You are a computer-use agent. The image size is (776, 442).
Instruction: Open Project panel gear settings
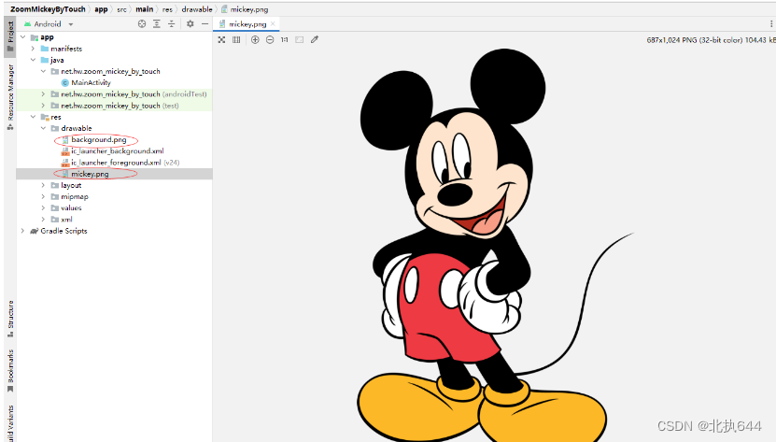[190, 23]
